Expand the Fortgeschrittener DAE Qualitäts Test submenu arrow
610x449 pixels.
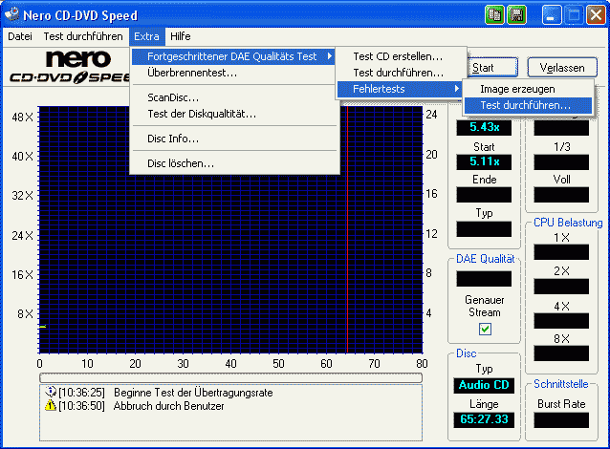coord(330,56)
